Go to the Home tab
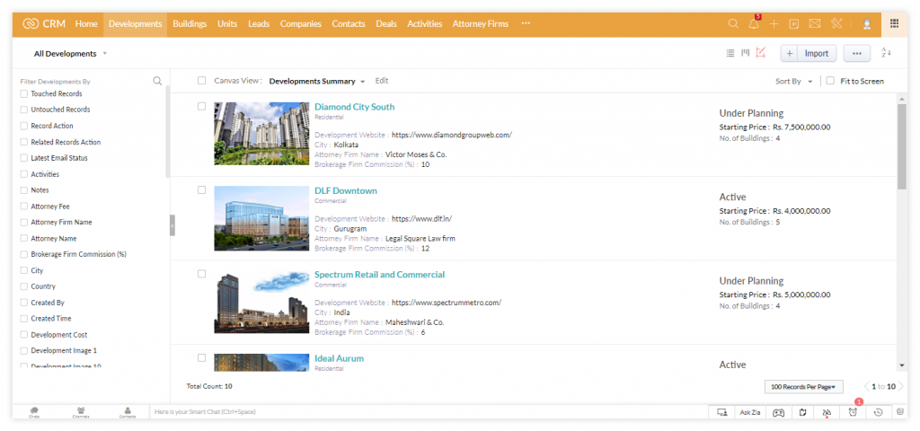 click(x=86, y=24)
